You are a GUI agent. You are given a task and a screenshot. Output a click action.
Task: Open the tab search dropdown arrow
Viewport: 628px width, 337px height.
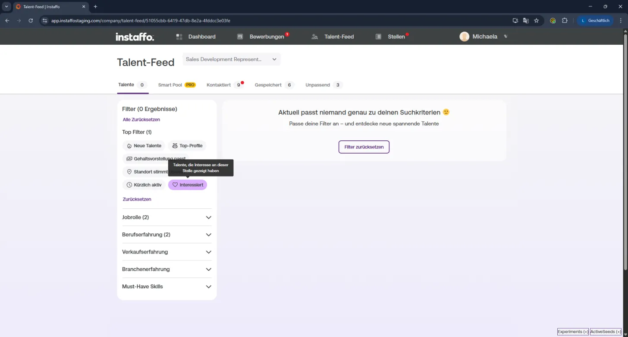pyautogui.click(x=6, y=6)
